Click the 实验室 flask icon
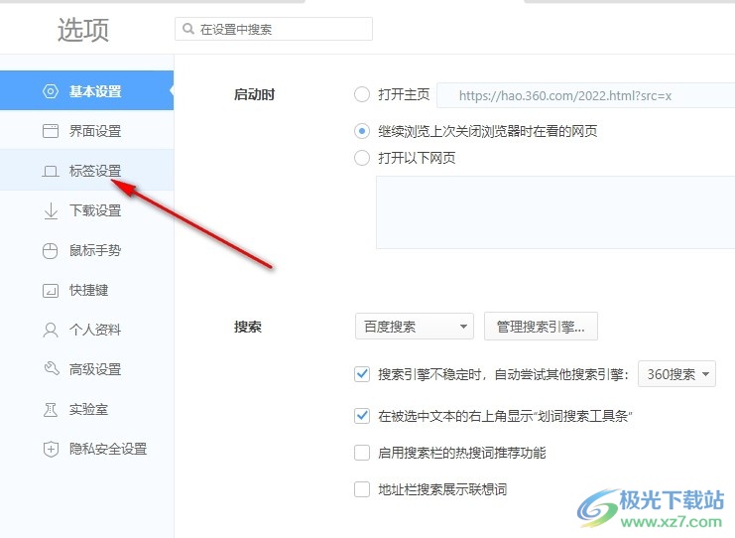This screenshot has height=538, width=735. point(51,410)
